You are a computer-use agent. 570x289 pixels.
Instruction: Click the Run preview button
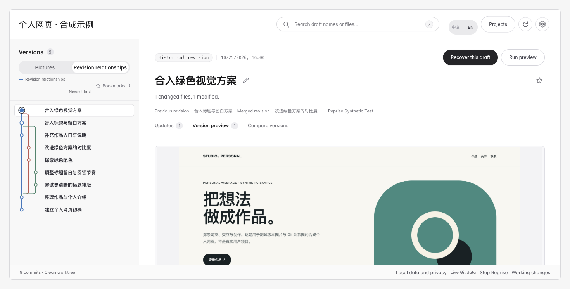point(523,57)
